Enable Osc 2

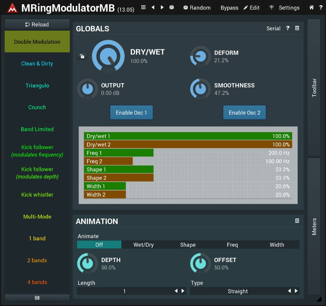[244, 113]
